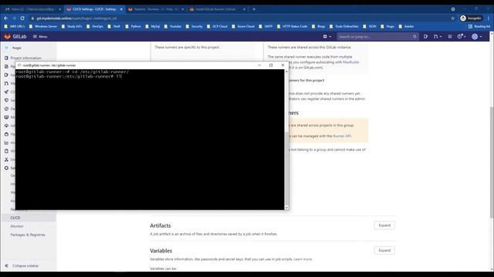Click the GitLab logo in header
This screenshot has height=277, width=494.
point(15,36)
